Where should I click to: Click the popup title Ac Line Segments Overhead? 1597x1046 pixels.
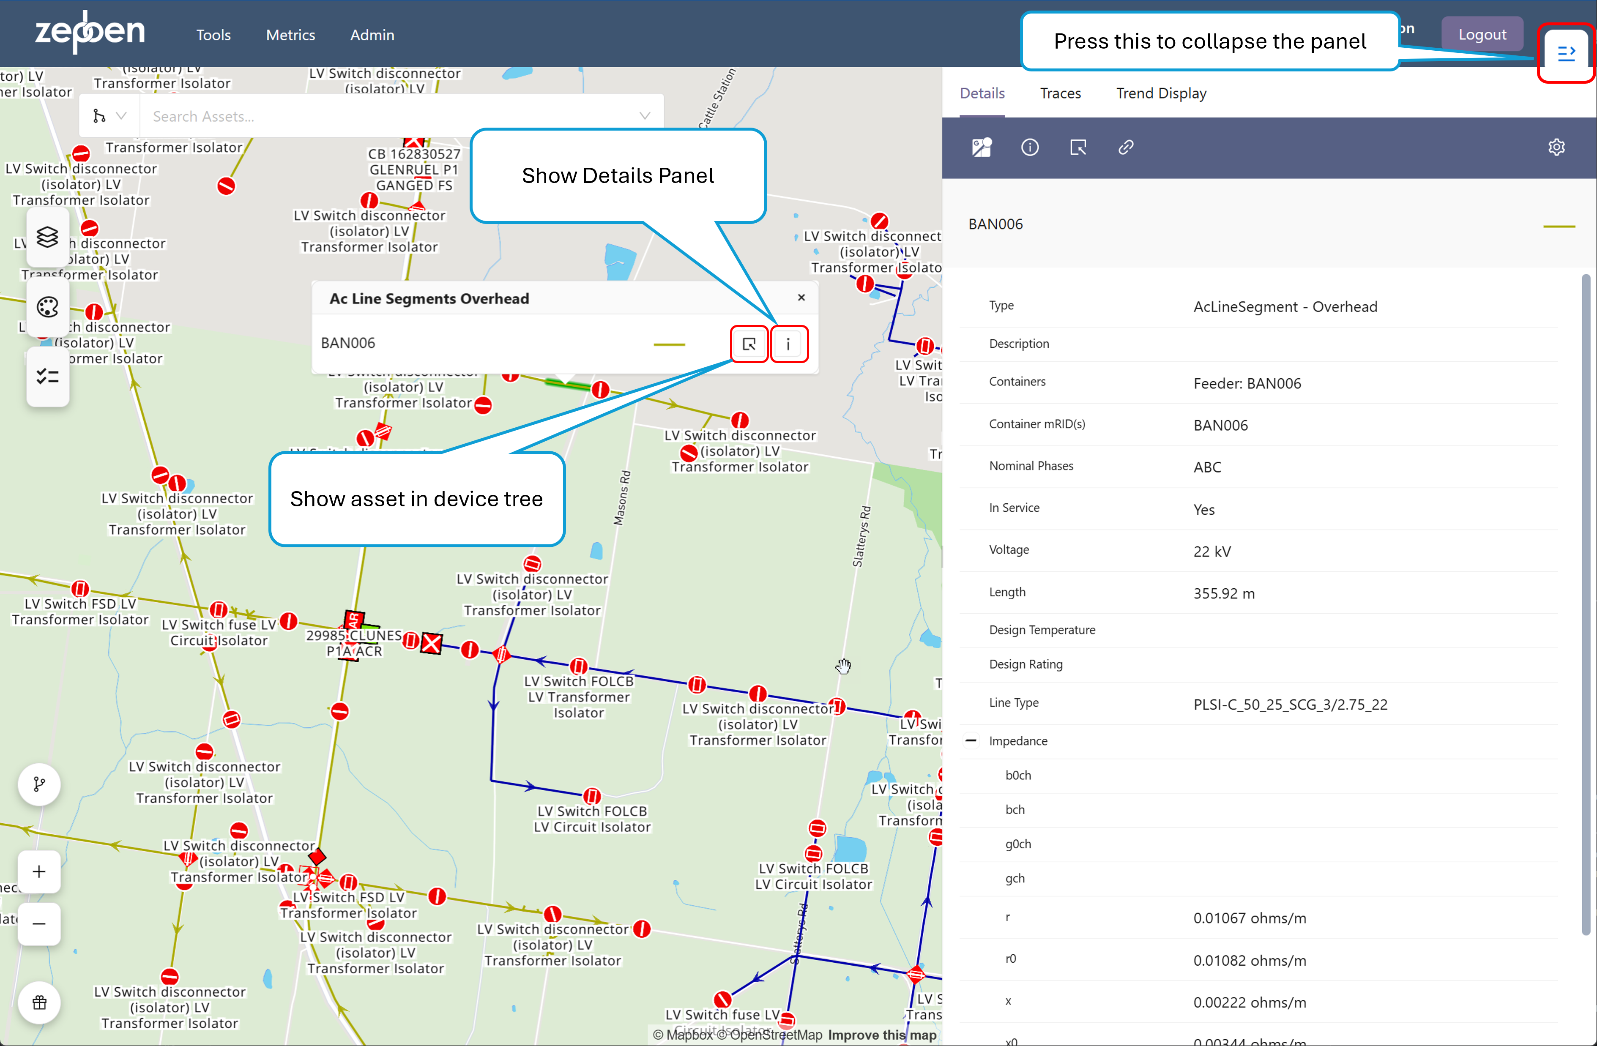tap(429, 298)
